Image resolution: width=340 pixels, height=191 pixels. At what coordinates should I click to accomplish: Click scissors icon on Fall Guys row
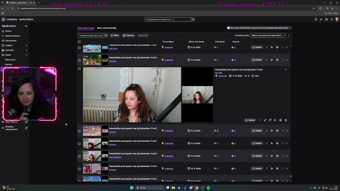tap(272, 47)
